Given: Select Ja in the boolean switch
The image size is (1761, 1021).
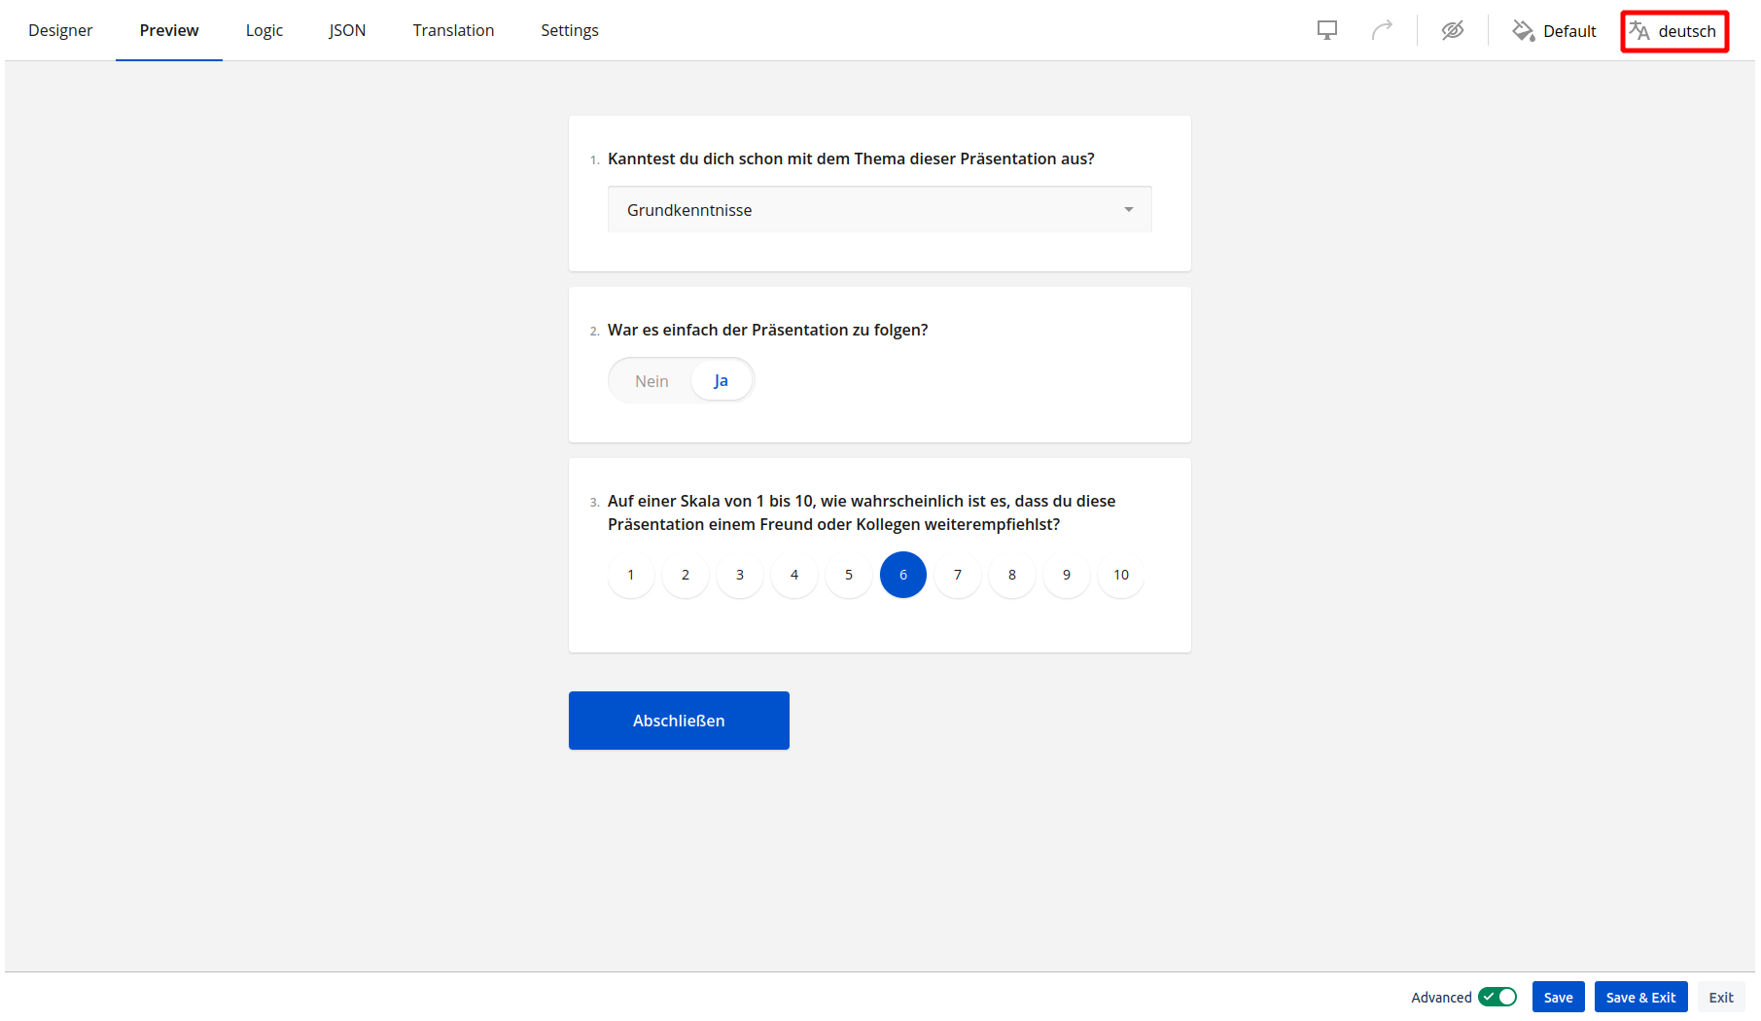Looking at the screenshot, I should [x=721, y=381].
